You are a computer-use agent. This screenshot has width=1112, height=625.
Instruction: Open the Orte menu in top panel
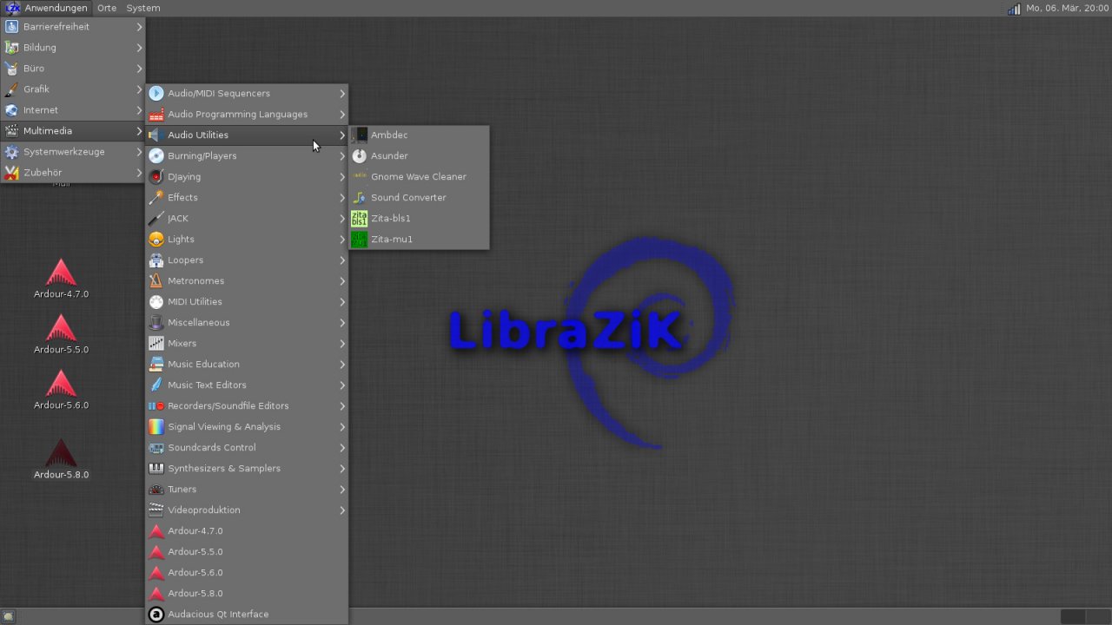(x=107, y=8)
